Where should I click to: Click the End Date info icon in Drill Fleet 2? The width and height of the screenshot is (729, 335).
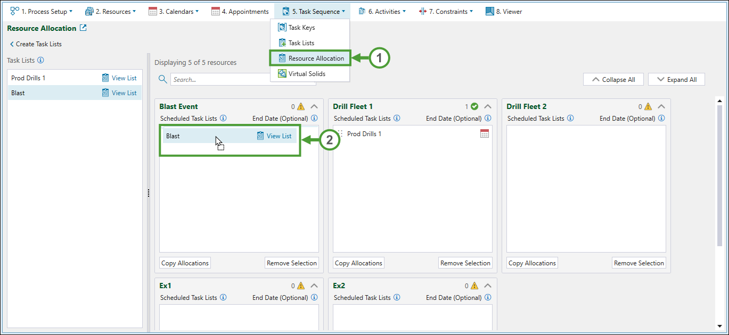(661, 119)
